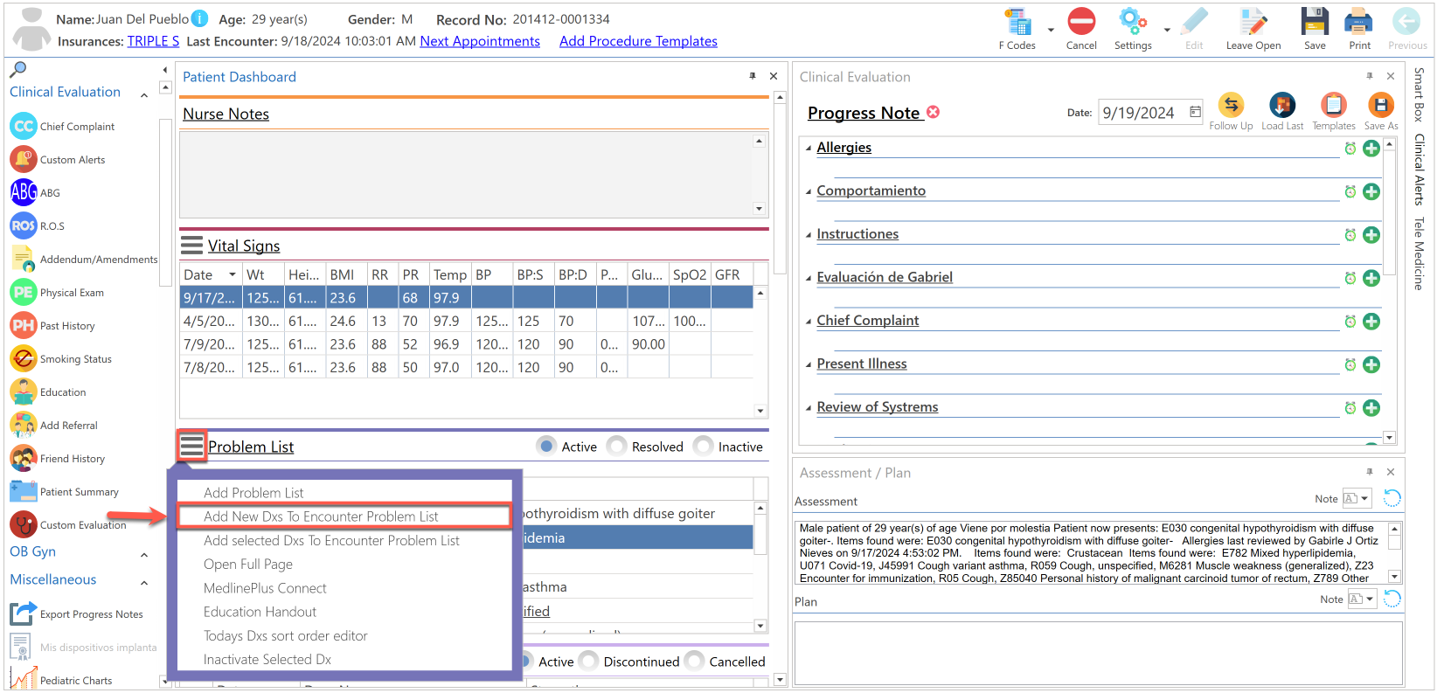Open the Settings gears icon
This screenshot has width=1437, height=693.
point(1133,22)
